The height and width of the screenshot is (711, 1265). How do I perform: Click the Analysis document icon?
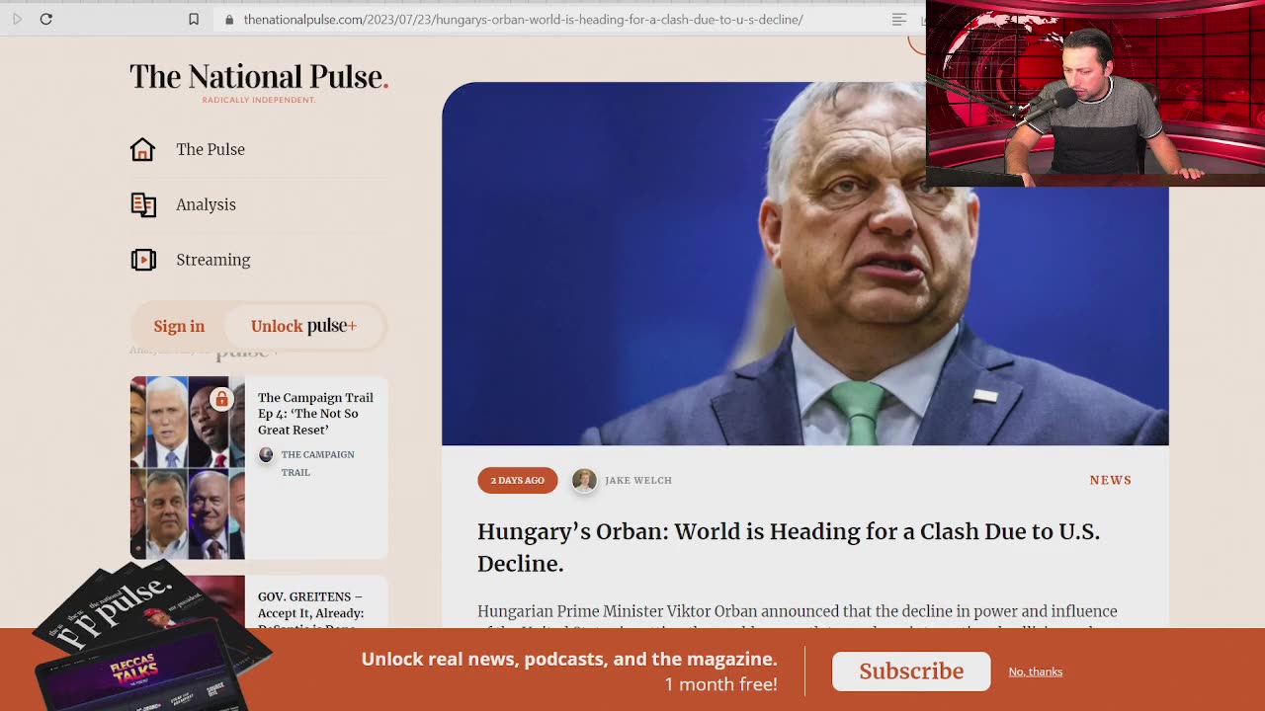click(143, 204)
